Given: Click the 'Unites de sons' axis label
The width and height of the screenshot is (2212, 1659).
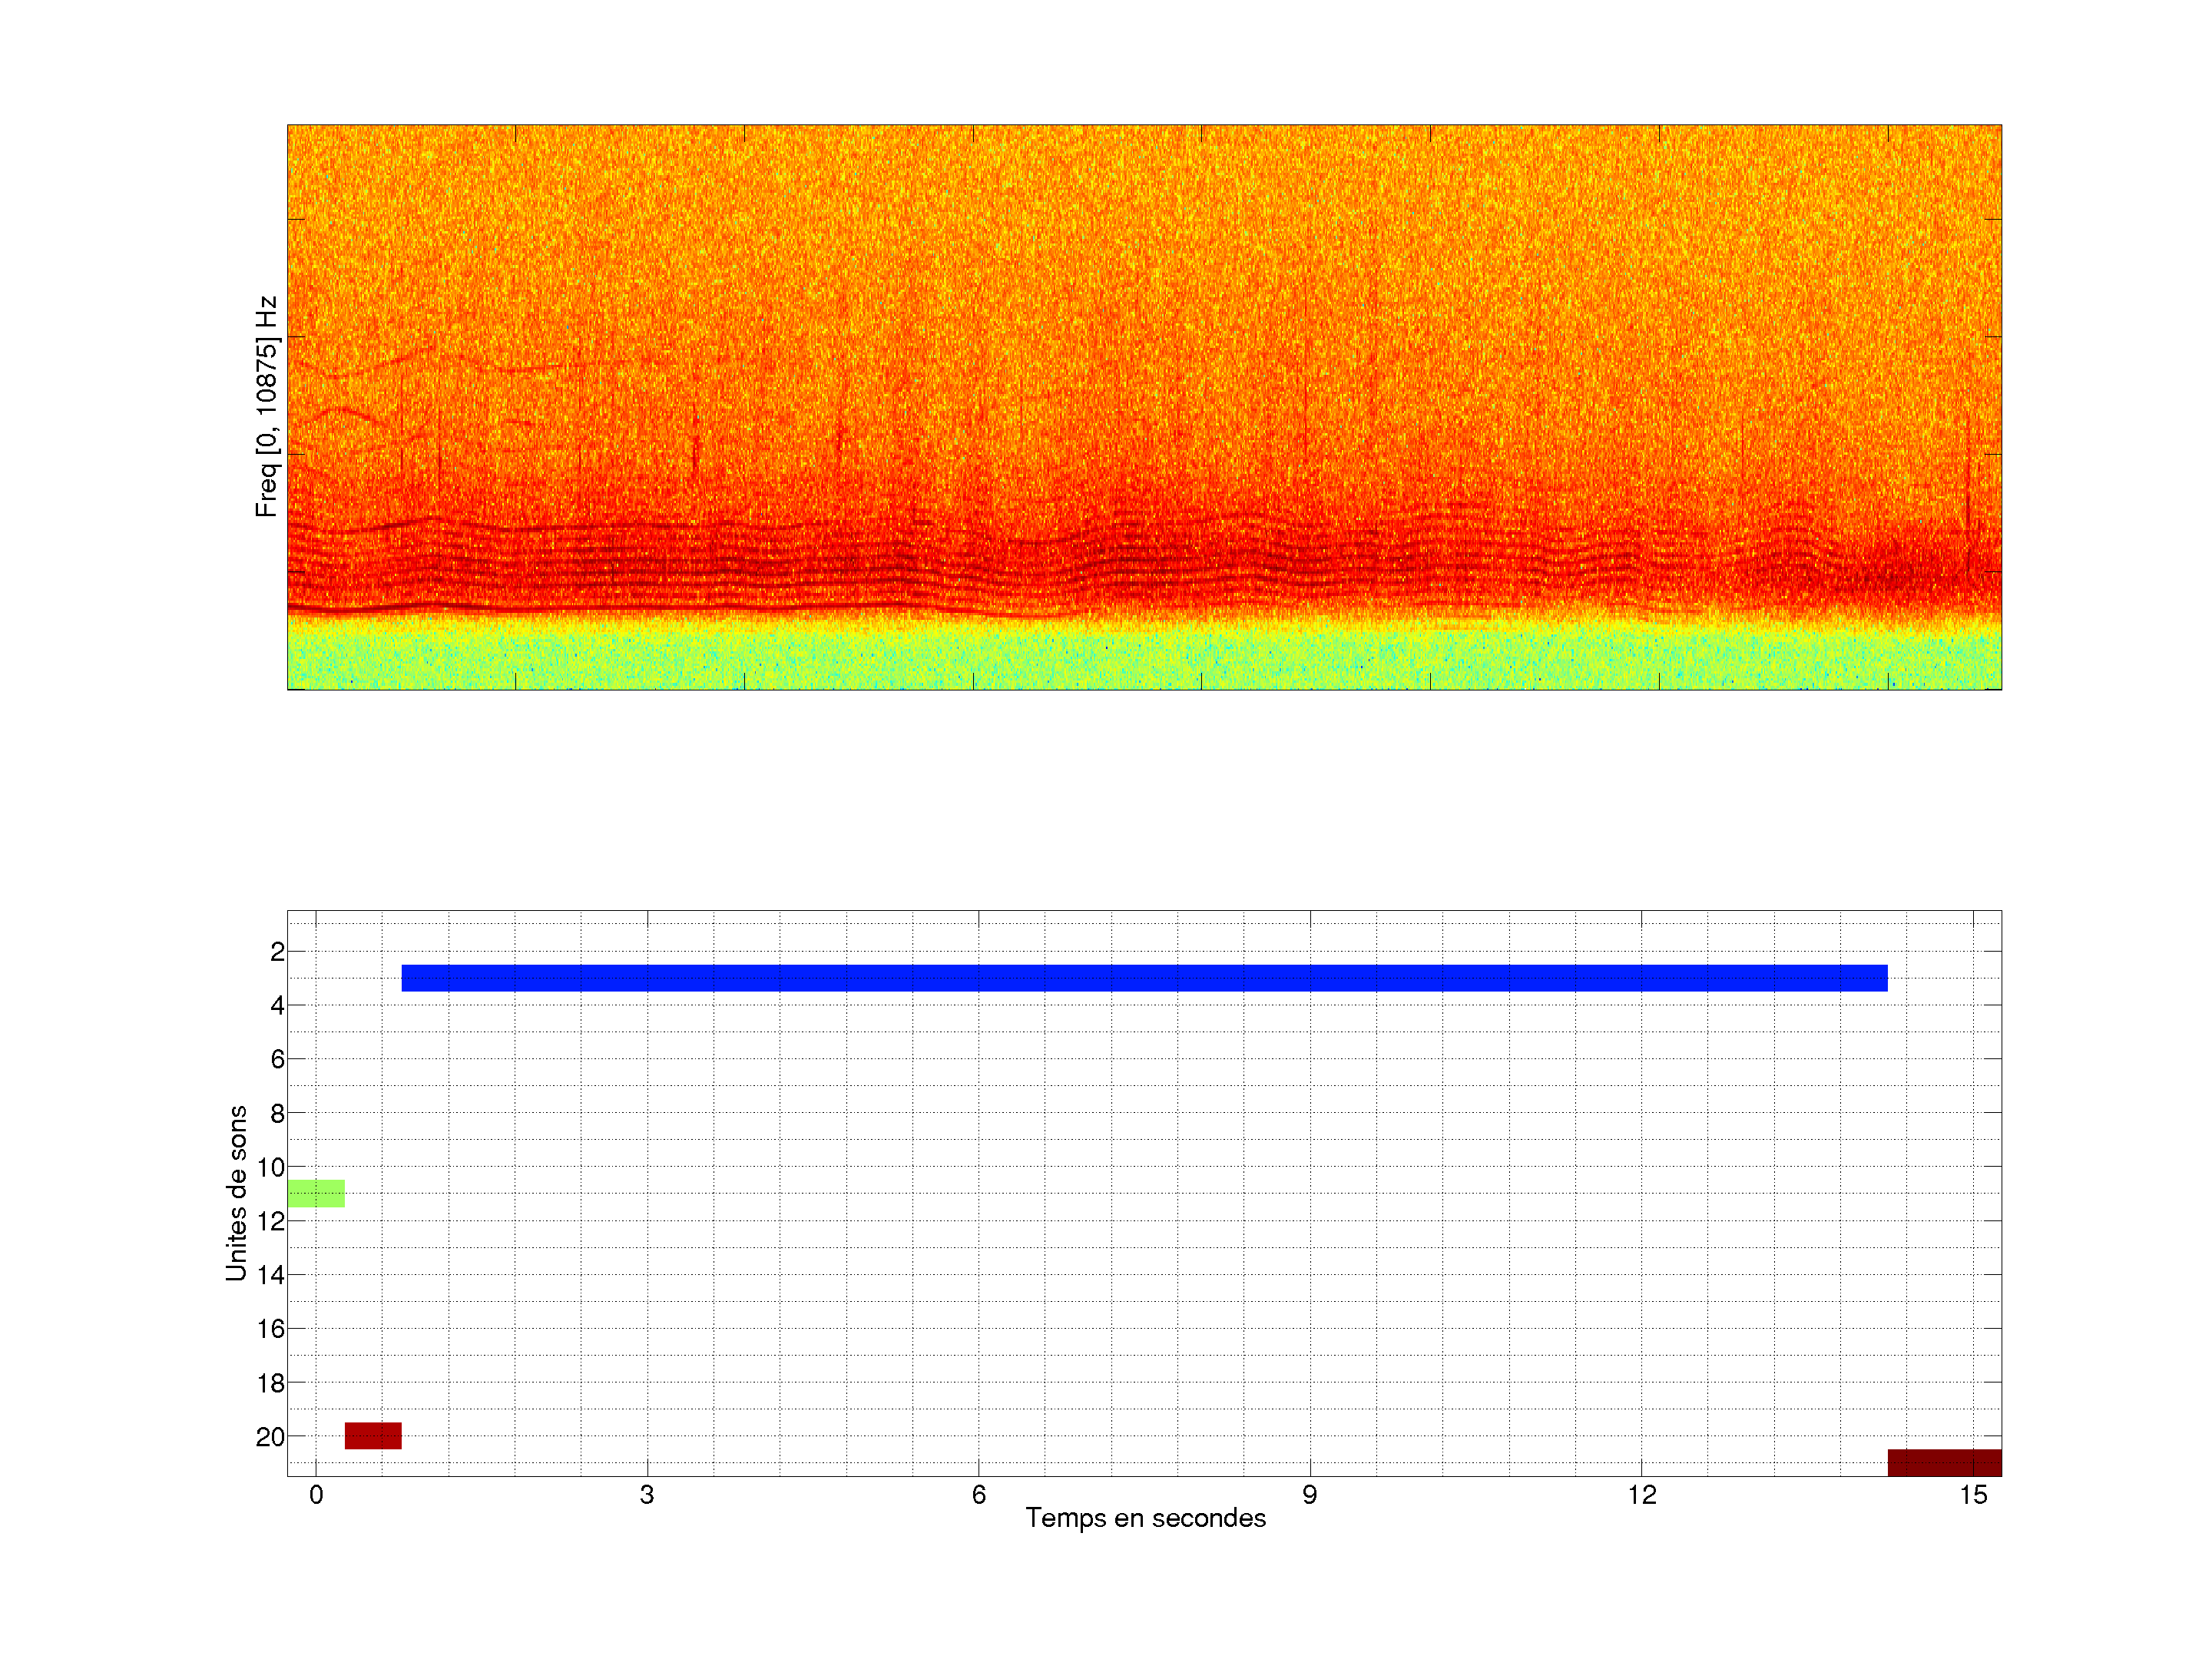Looking at the screenshot, I should click(237, 1192).
